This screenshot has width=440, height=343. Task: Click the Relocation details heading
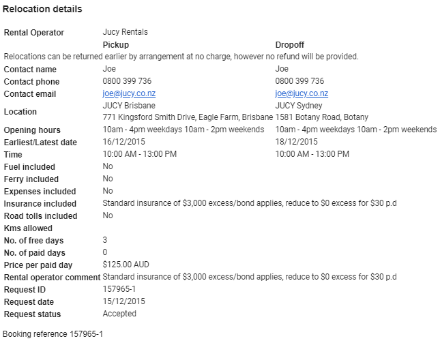tap(42, 10)
